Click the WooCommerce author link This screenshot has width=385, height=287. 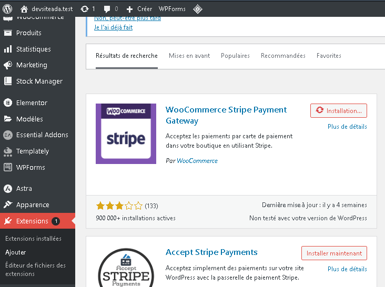(197, 161)
